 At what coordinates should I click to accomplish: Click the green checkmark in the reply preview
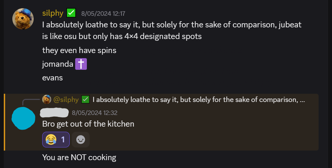point(85,100)
